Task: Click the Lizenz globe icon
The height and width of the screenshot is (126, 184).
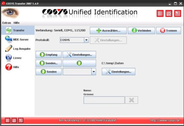Action: [x=9, y=58]
